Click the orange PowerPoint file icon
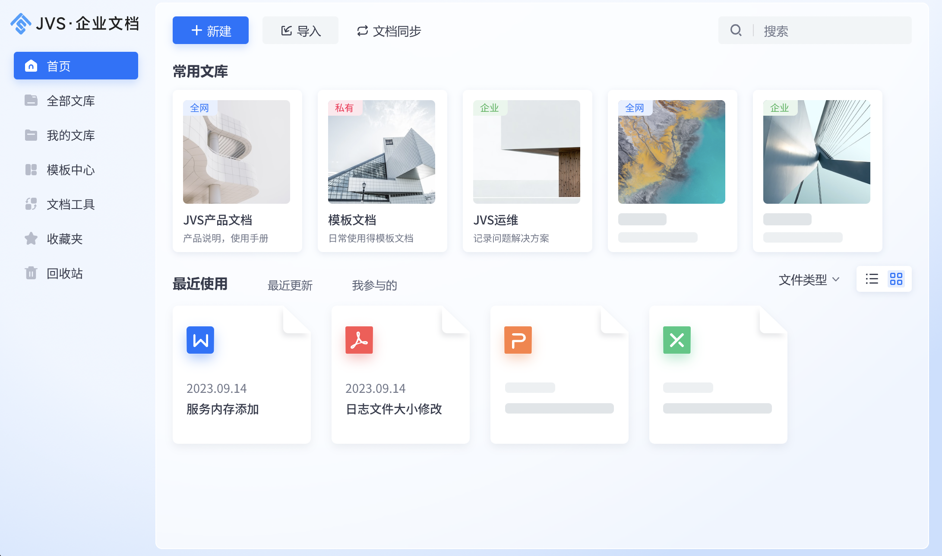The height and width of the screenshot is (556, 942). tap(518, 340)
